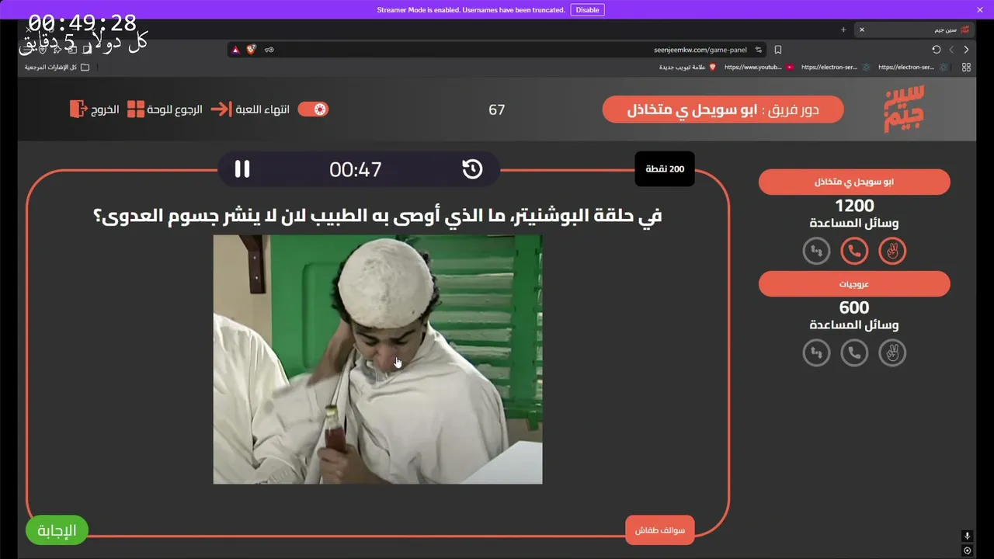Click the 600 score of عروجيات
The width and height of the screenshot is (994, 559).
(x=854, y=308)
